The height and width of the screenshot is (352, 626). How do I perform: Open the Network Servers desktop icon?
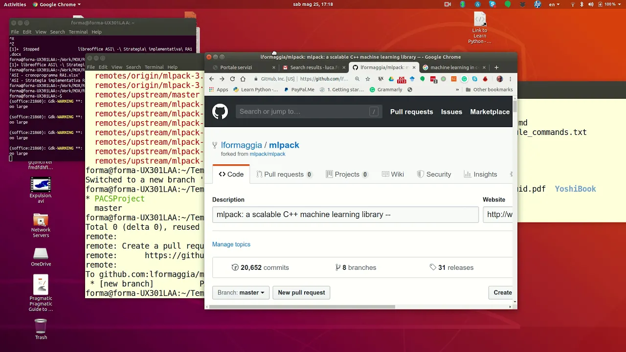pyautogui.click(x=41, y=225)
